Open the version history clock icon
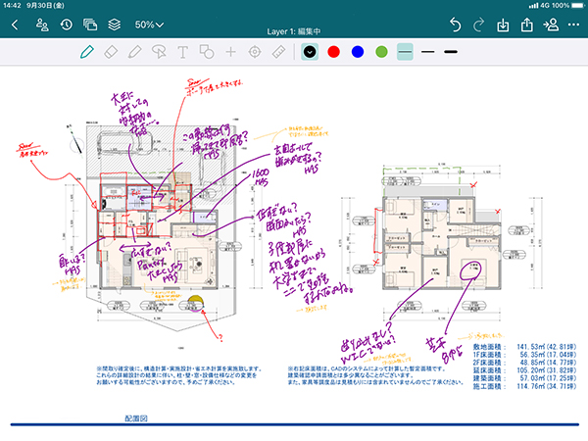Image resolution: width=588 pixels, height=441 pixels. coord(66,24)
